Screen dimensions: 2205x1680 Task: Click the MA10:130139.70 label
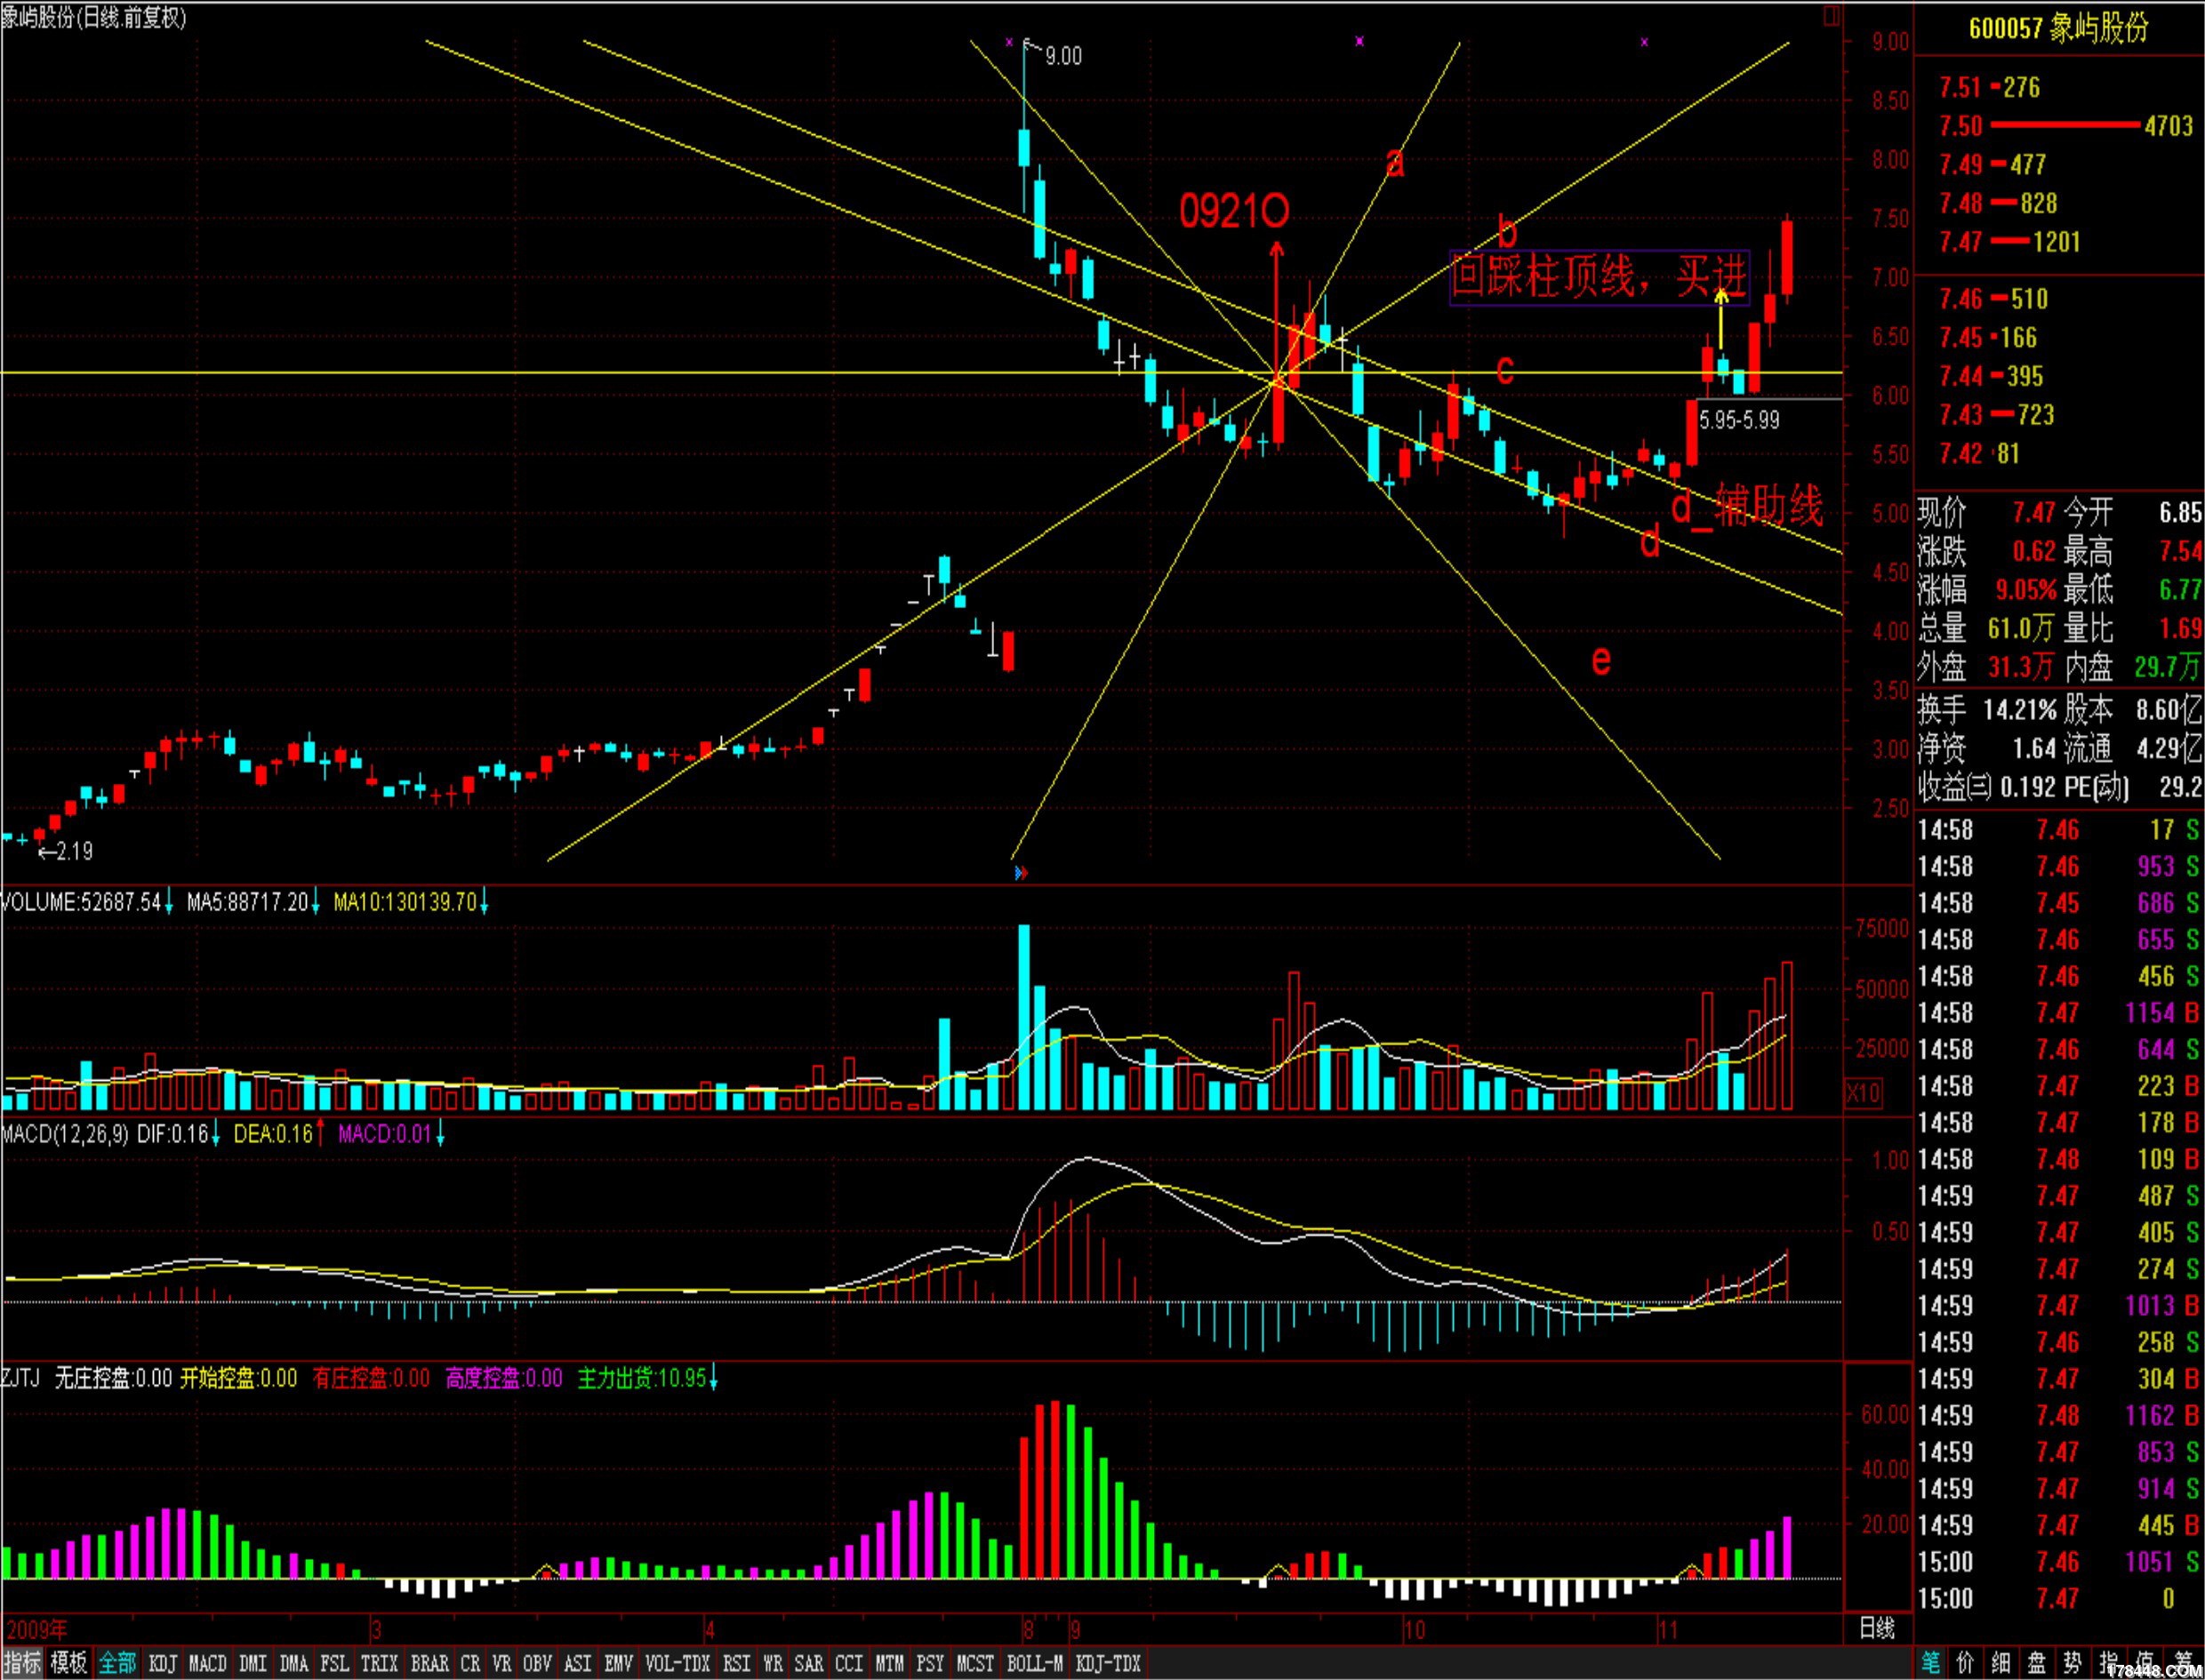405,903
